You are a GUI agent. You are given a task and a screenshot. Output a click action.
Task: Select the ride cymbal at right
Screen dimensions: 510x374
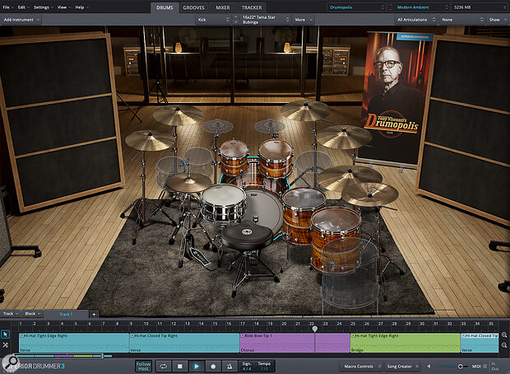coord(350,178)
